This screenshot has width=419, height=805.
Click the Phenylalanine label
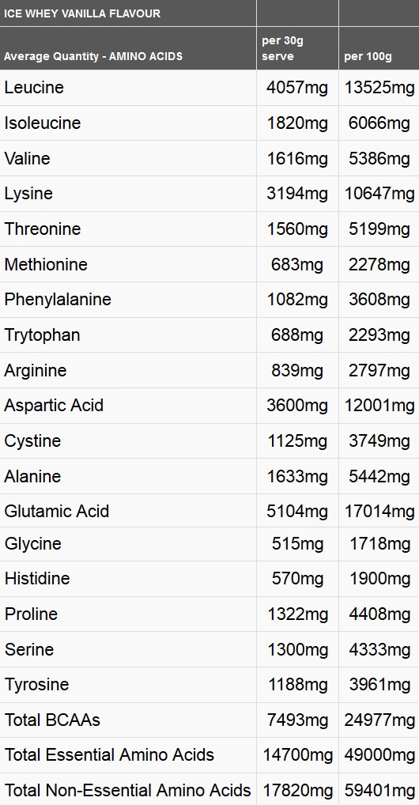(58, 300)
